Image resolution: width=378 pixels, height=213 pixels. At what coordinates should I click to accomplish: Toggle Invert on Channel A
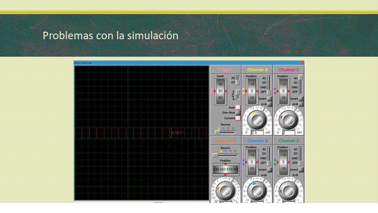click(x=270, y=99)
